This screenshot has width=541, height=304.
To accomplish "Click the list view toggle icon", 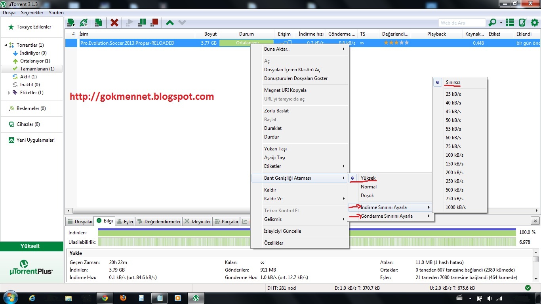I will (510, 23).
